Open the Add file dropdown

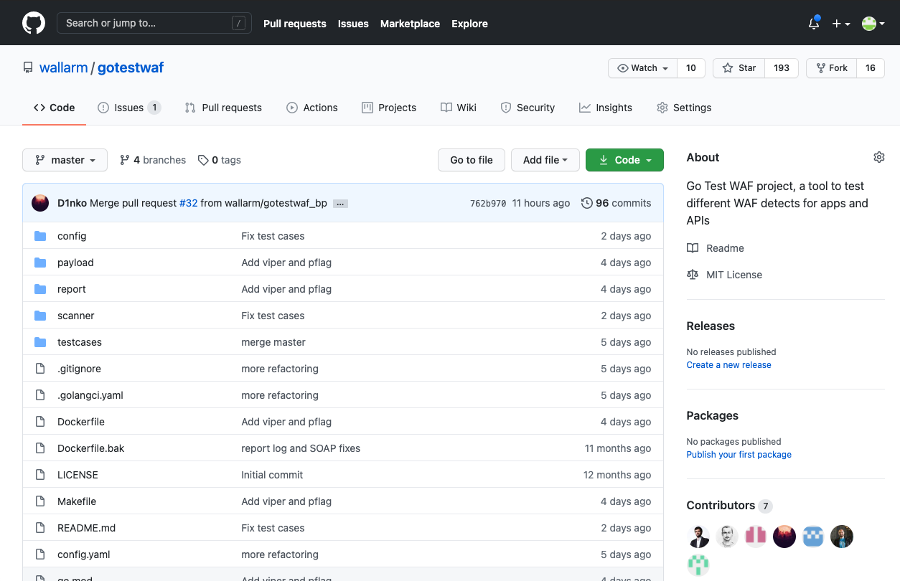(545, 160)
